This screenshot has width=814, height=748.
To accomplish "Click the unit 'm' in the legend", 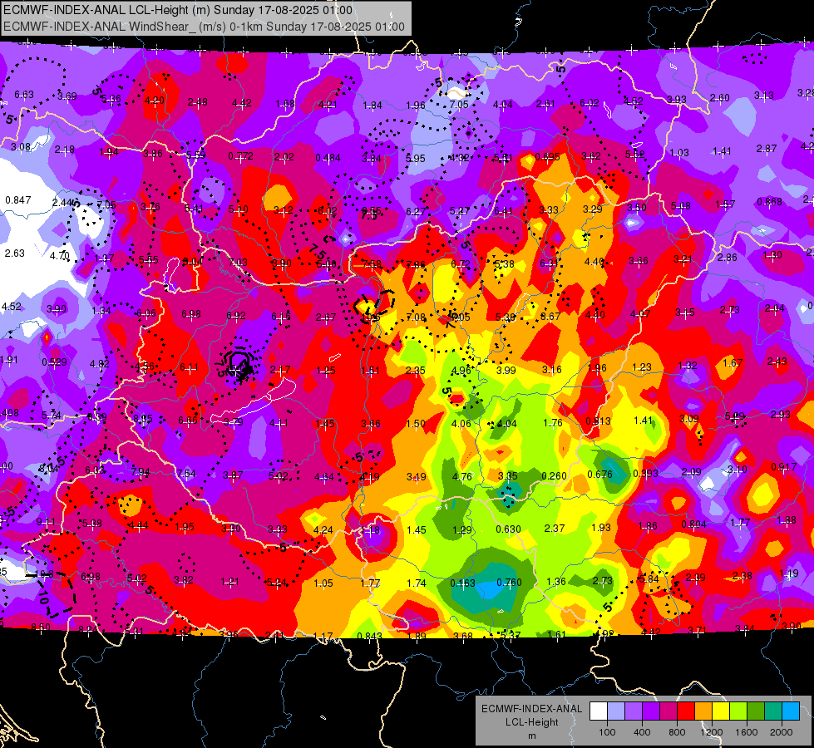I will tap(531, 736).
